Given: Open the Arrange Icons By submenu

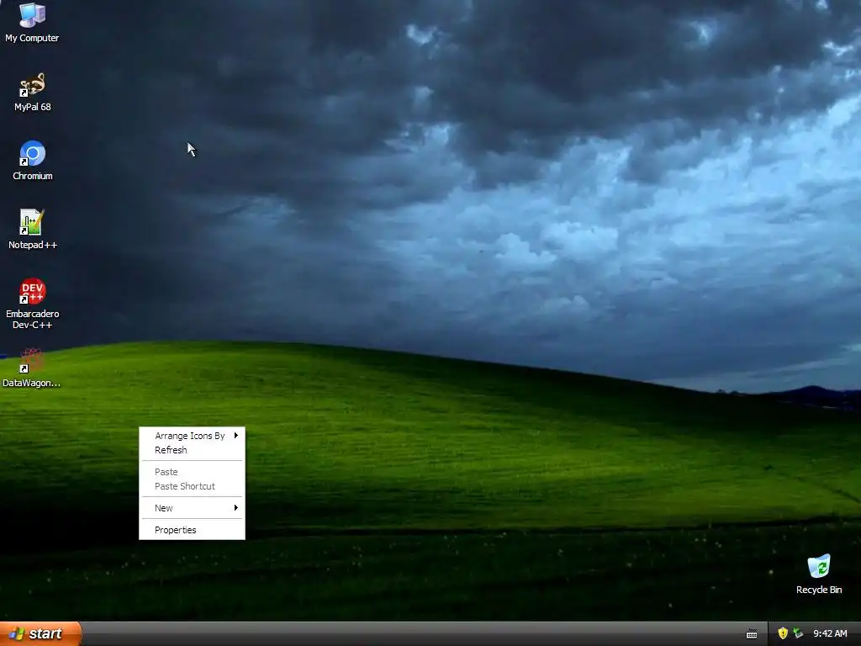Looking at the screenshot, I should click(192, 436).
